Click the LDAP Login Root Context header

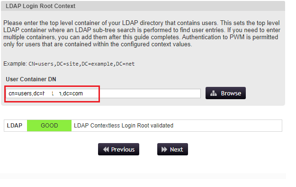pyautogui.click(x=40, y=6)
